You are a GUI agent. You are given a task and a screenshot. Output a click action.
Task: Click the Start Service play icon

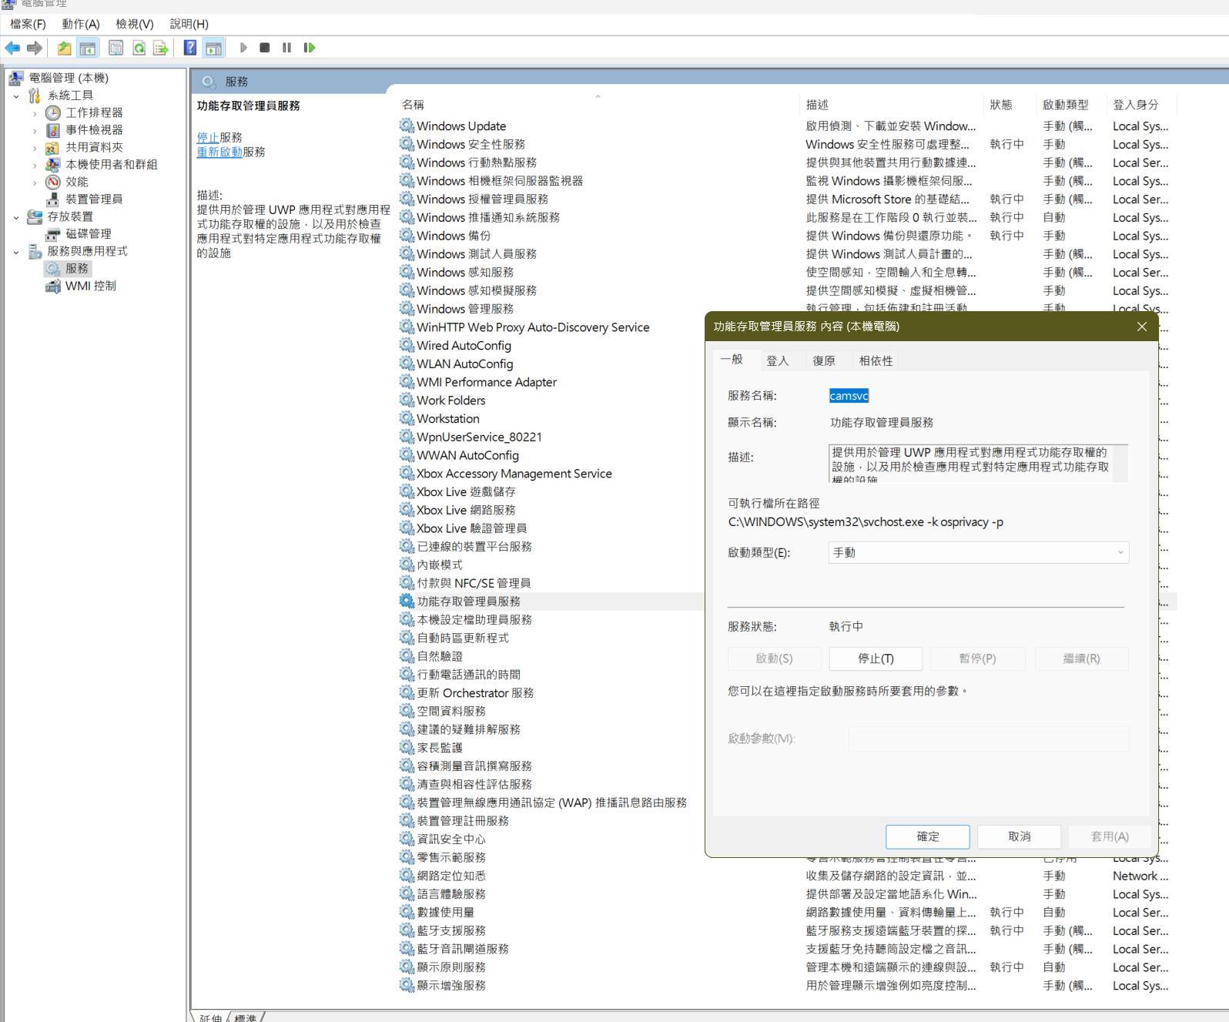click(243, 48)
